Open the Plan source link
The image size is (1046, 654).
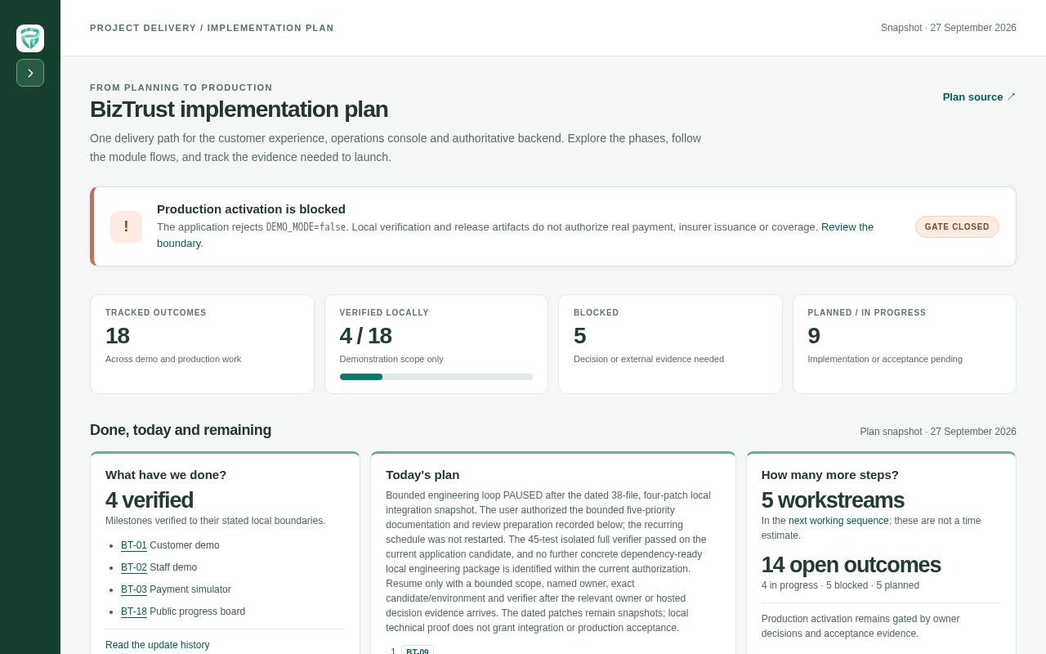pyautogui.click(x=979, y=96)
